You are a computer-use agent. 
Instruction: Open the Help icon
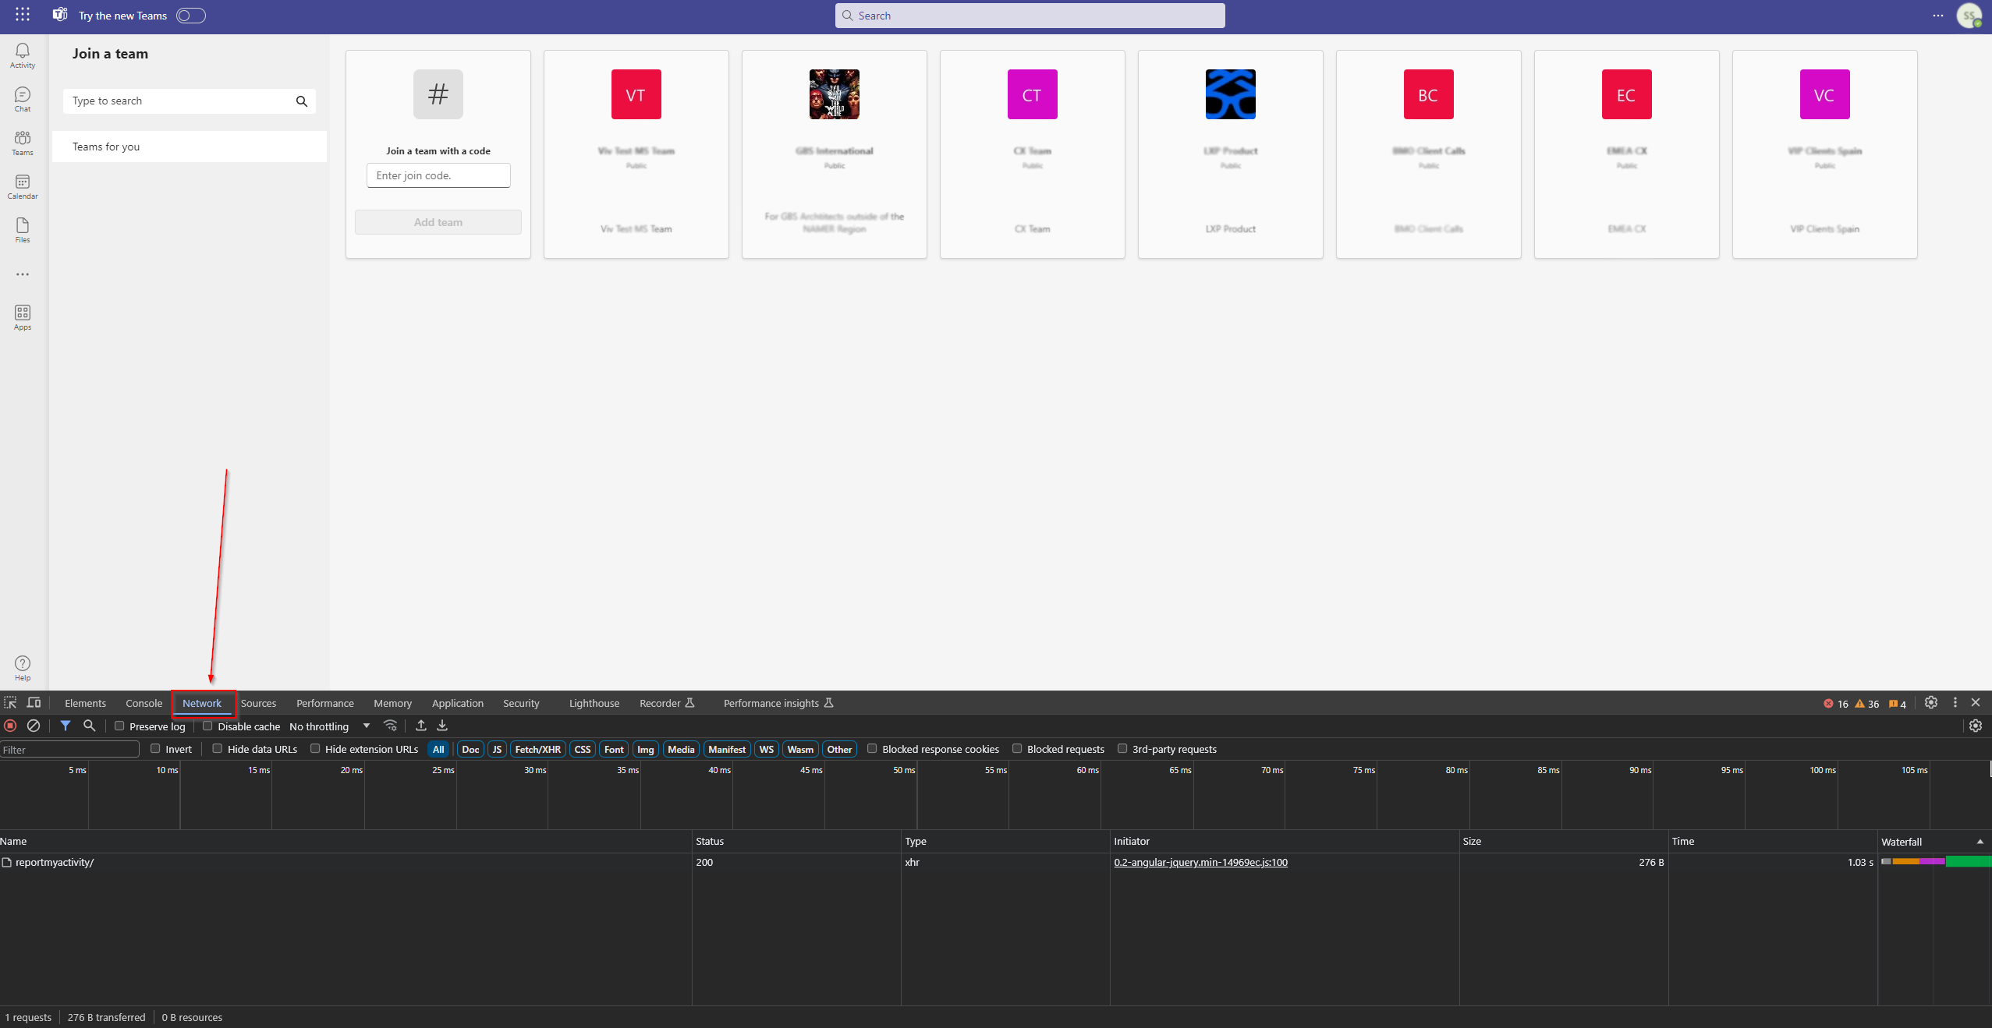(23, 668)
